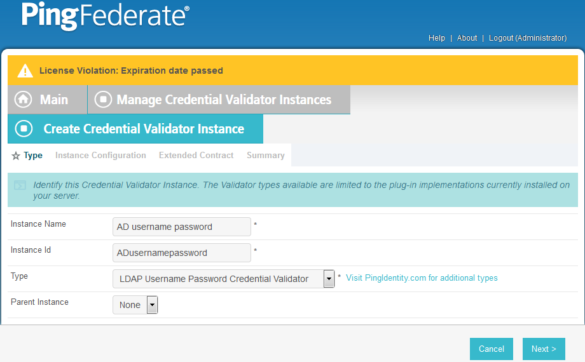Viewport: 585px width, 362px height.
Task: Click the info panel icon beside instructions
Action: click(x=20, y=185)
